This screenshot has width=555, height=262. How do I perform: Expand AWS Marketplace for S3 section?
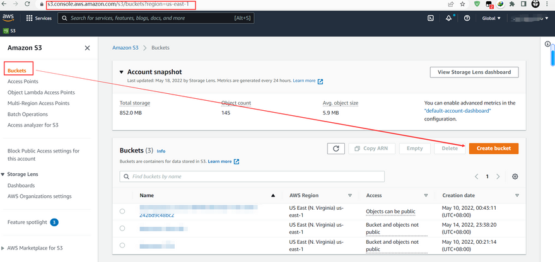(4, 248)
